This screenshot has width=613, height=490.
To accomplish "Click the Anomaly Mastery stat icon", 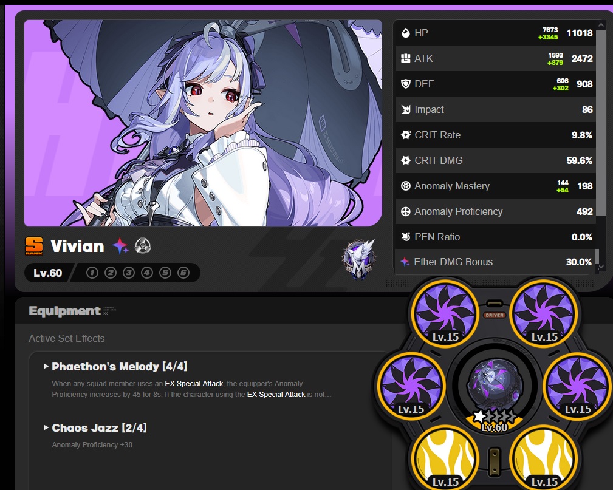I will (406, 186).
